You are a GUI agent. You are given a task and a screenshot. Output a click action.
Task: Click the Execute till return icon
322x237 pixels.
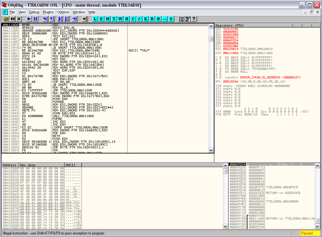pyautogui.click(x=75, y=19)
